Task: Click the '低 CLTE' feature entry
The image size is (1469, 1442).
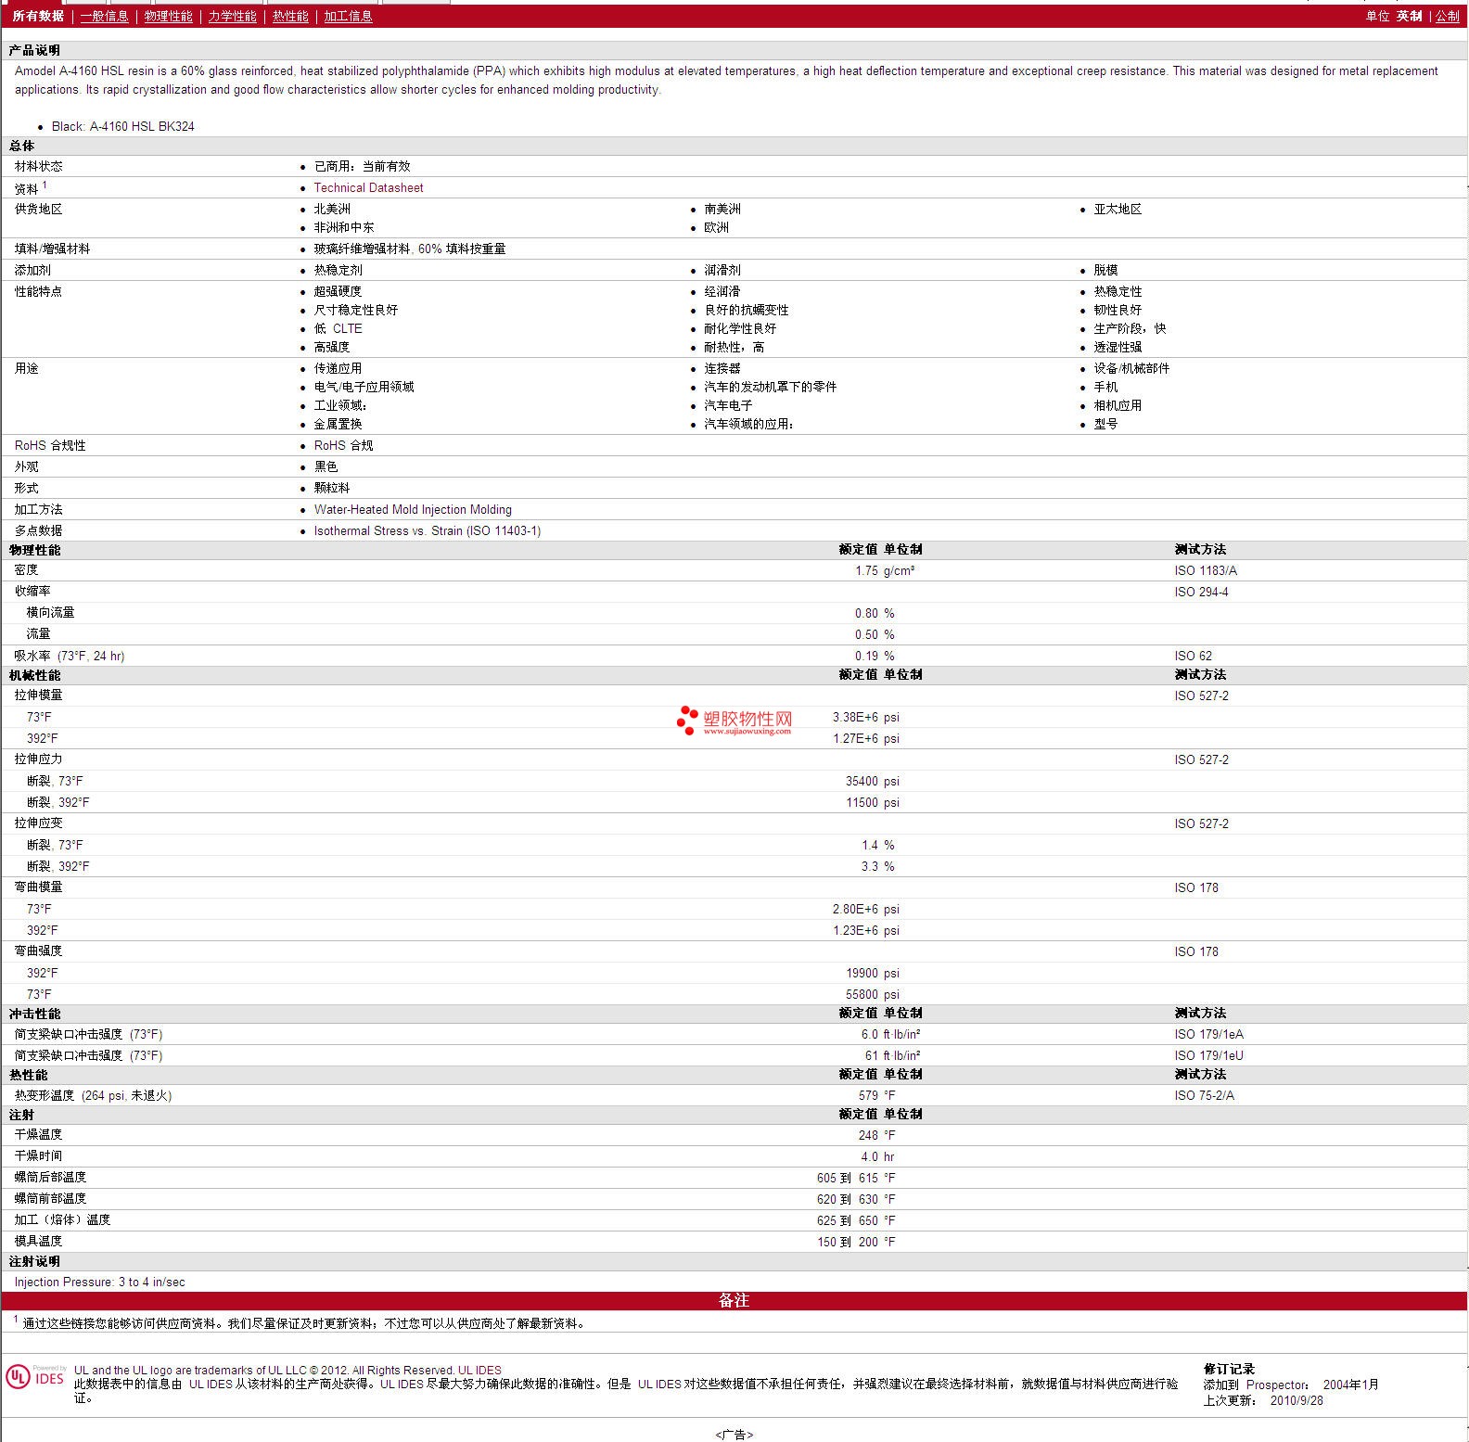Action: (x=338, y=328)
